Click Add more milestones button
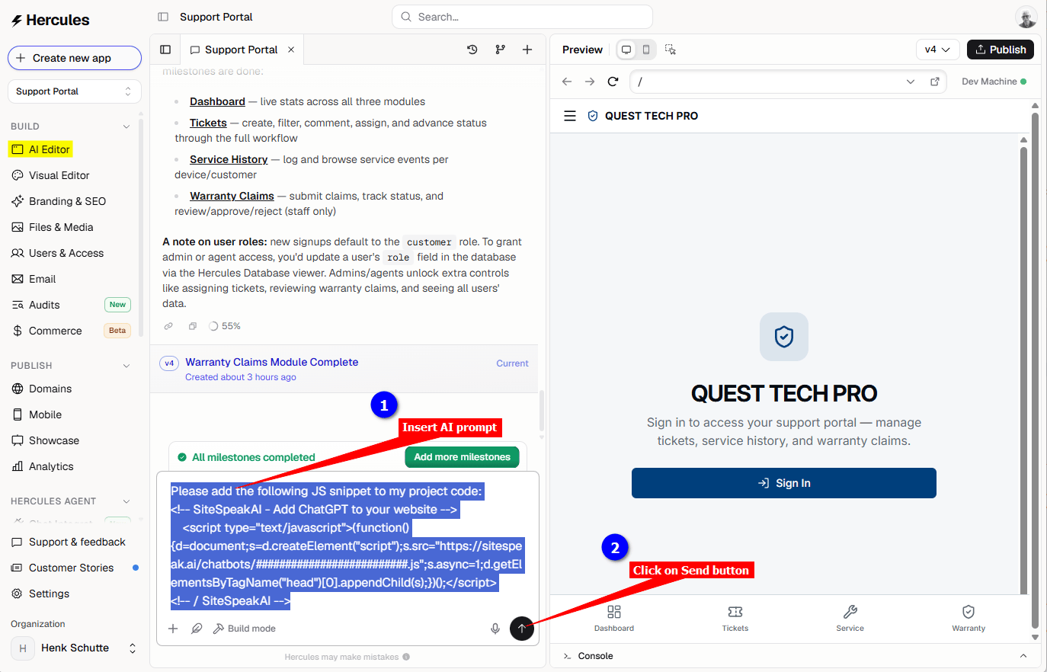This screenshot has height=672, width=1047. (462, 457)
